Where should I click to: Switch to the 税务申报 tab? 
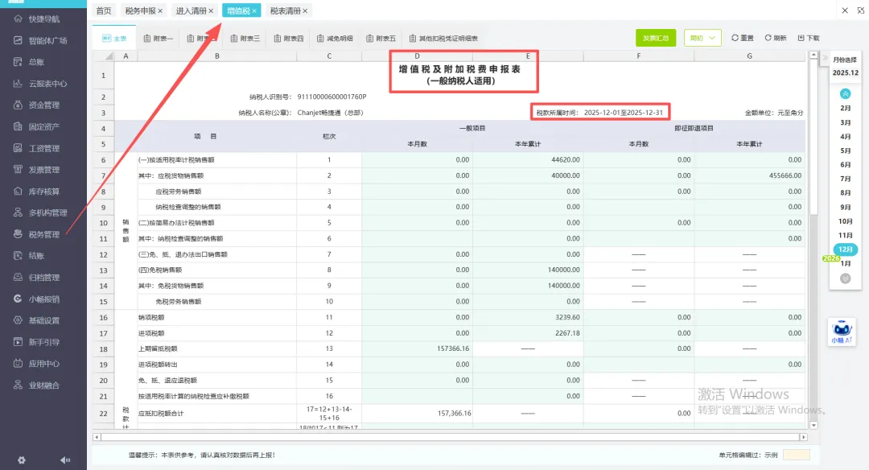pyautogui.click(x=140, y=10)
